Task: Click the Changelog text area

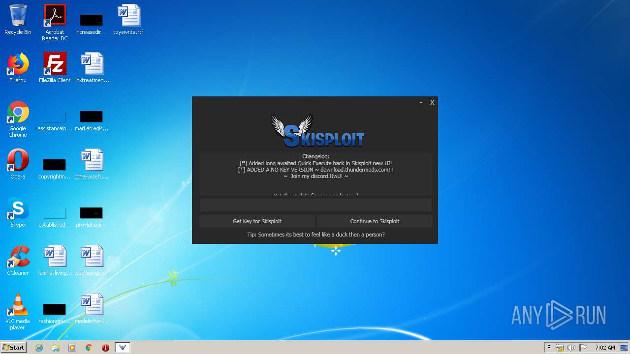Action: (315, 174)
